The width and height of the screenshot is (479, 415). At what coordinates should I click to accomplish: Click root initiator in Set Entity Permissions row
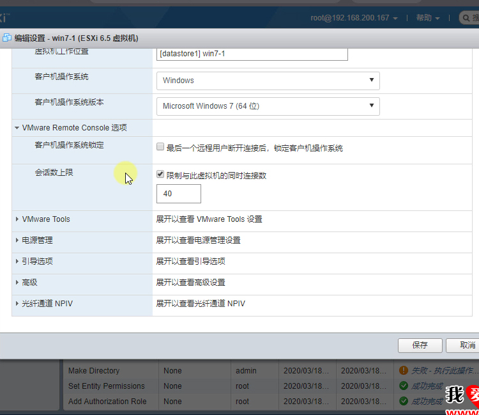(242, 386)
